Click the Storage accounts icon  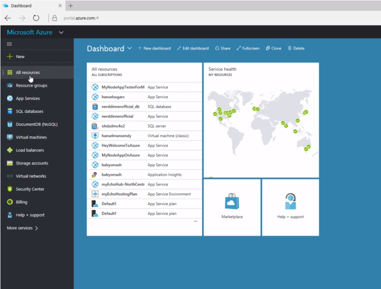(10, 163)
